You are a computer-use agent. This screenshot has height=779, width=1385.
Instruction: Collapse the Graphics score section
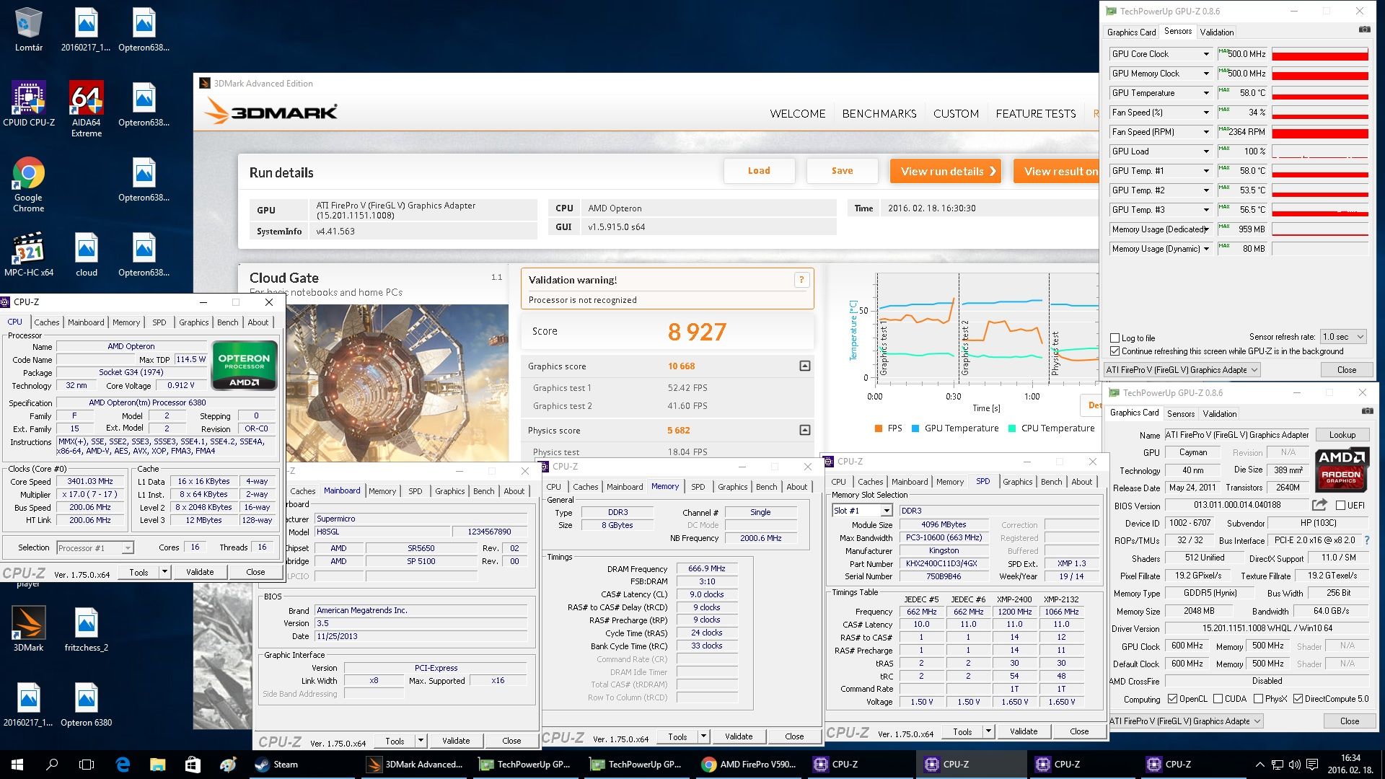(804, 366)
